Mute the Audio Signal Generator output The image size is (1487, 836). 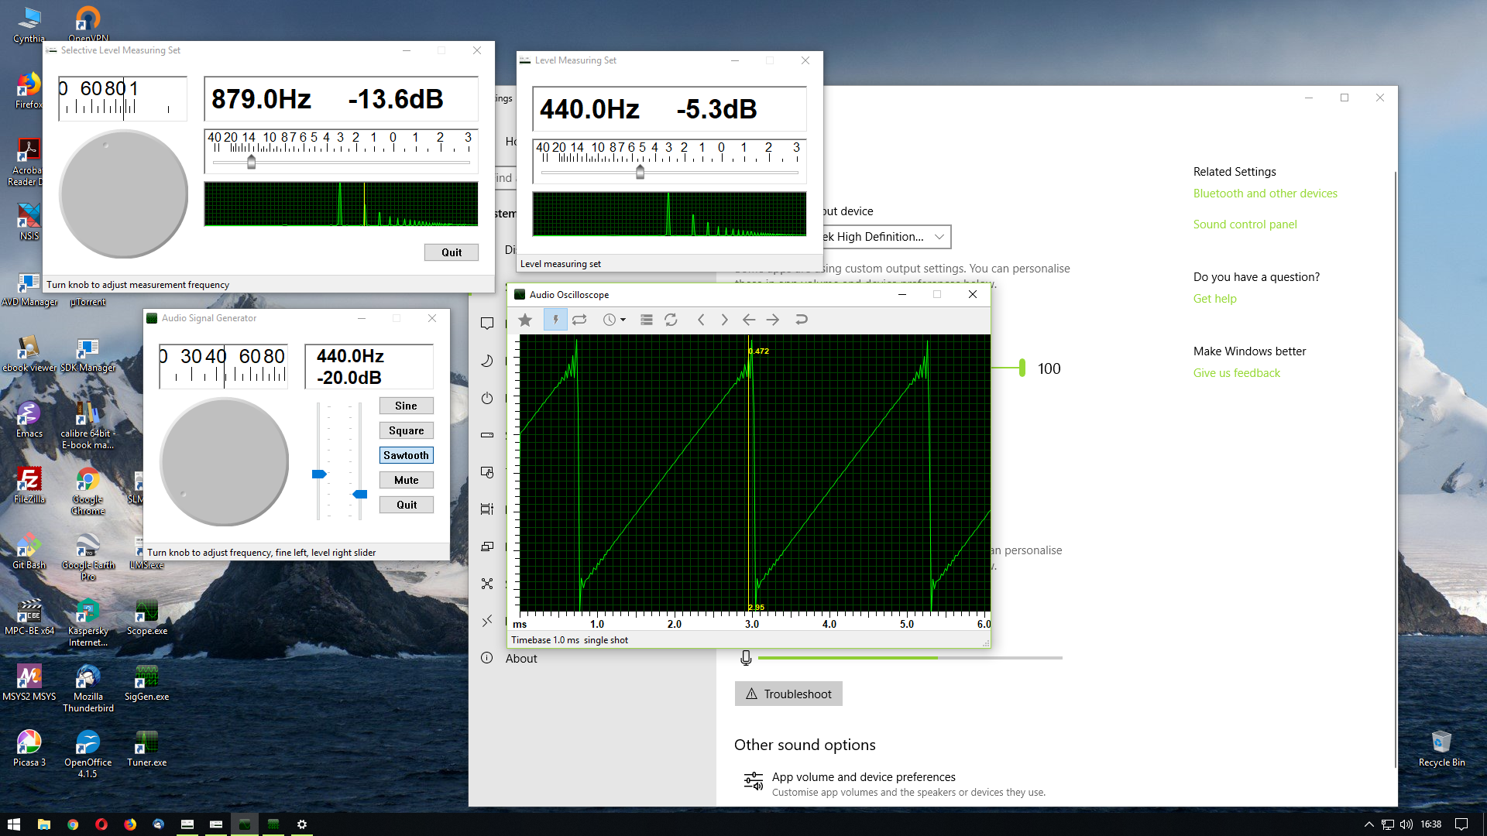406,480
